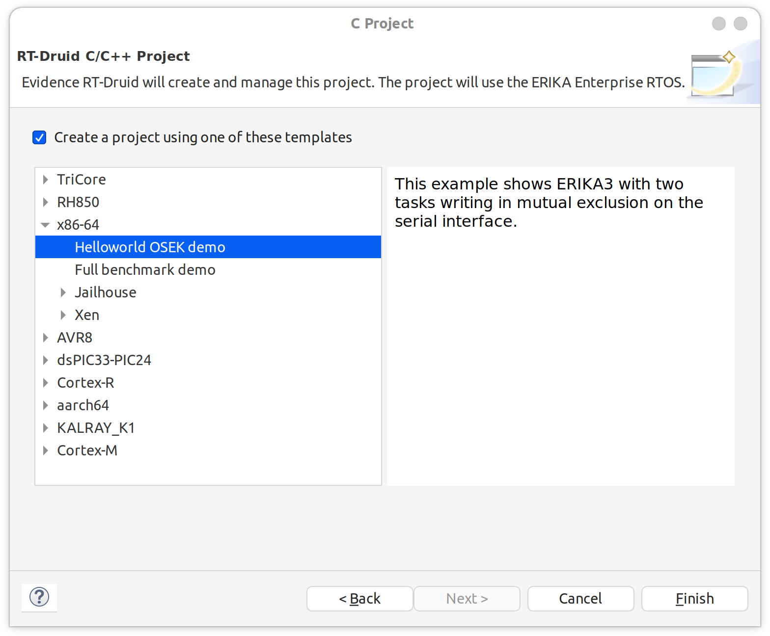770x636 pixels.
Task: Expand the Cortex-M category arrow
Action: (46, 450)
